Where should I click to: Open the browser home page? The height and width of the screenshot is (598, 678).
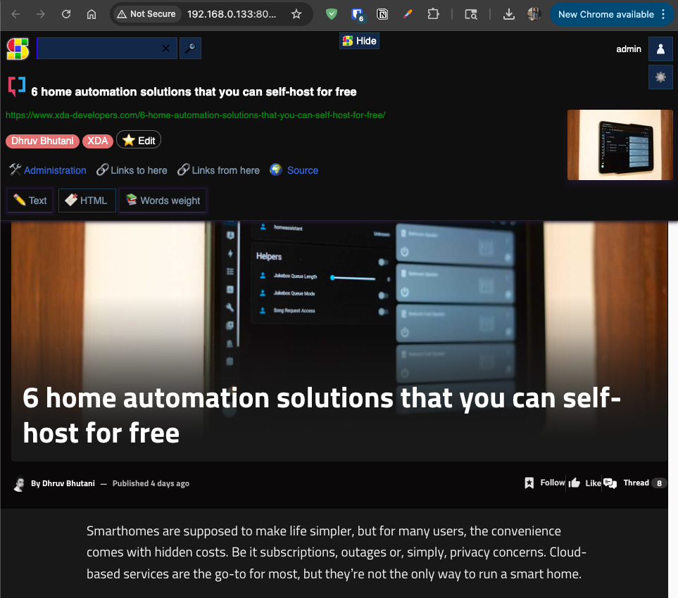point(92,14)
